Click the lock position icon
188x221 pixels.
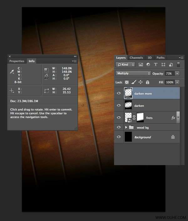(x=140, y=82)
